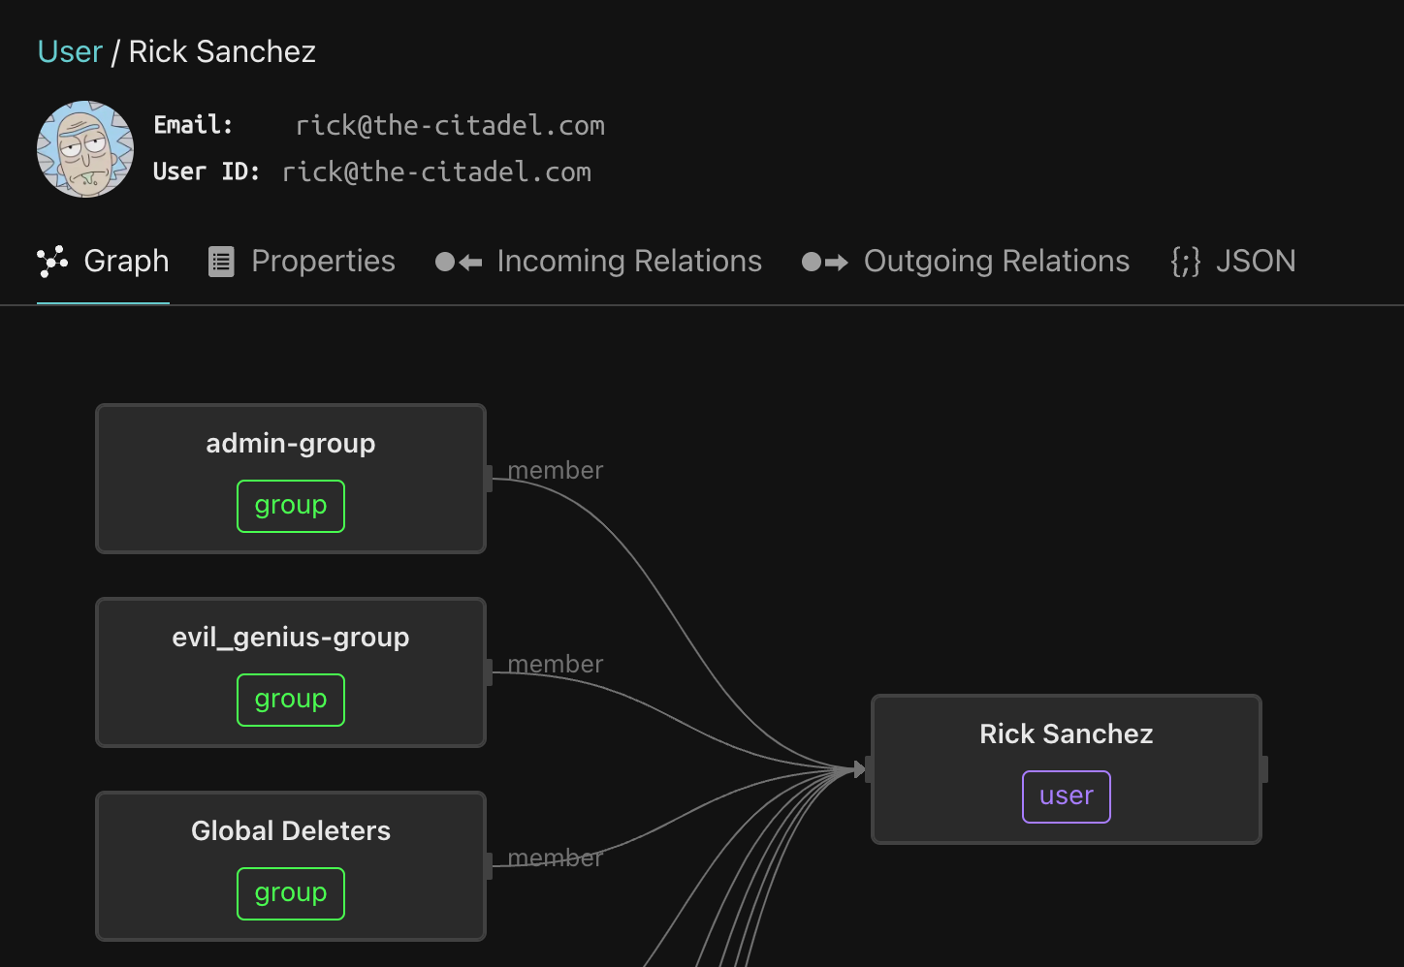Click the member label beside evil_genius-group
The image size is (1404, 967).
click(x=556, y=664)
